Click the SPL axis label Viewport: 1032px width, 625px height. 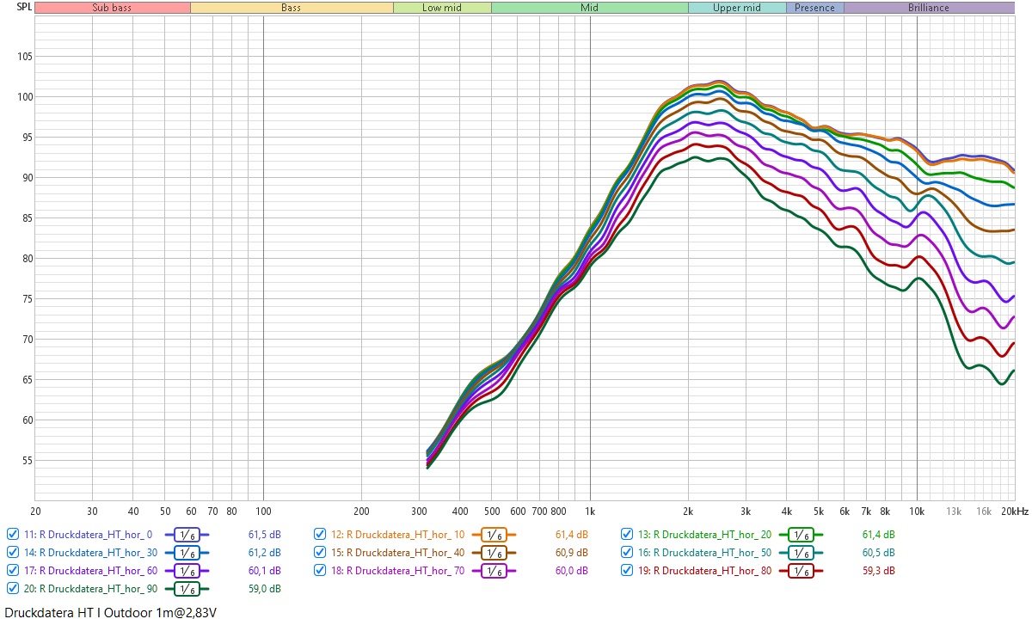click(16, 8)
